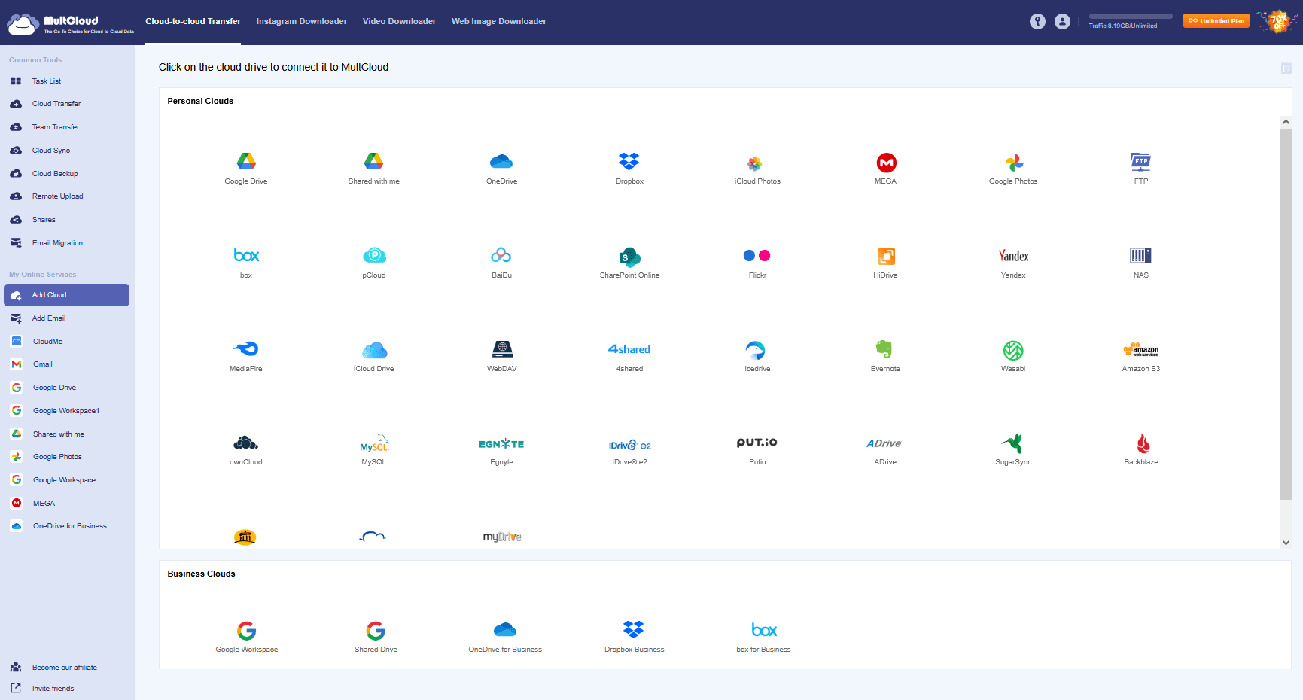The image size is (1303, 700).
Task: Click the traffic usage progress bar
Action: coord(1130,16)
